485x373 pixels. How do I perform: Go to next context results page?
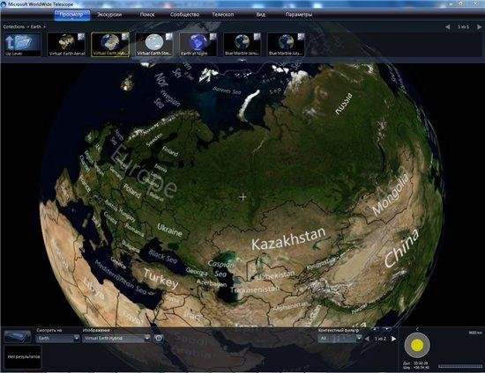coord(393,339)
